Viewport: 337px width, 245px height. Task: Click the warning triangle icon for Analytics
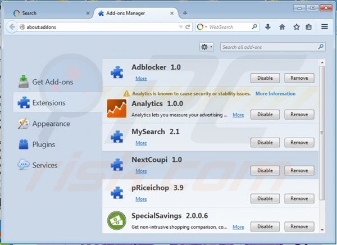coord(126,94)
